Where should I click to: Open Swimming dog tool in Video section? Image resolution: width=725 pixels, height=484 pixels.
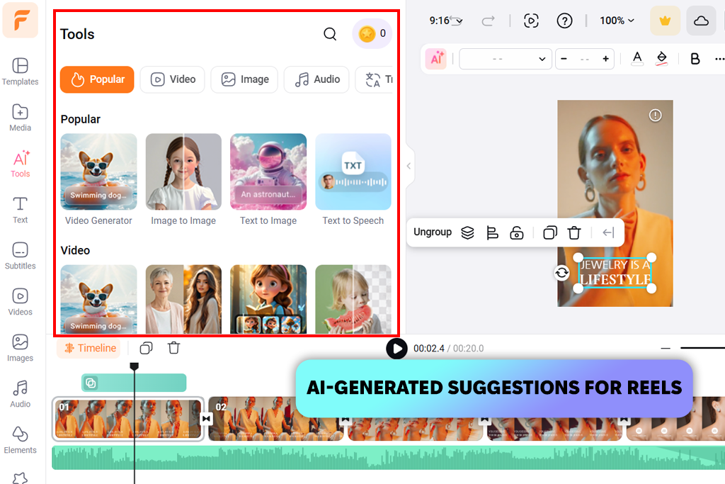pyautogui.click(x=98, y=299)
